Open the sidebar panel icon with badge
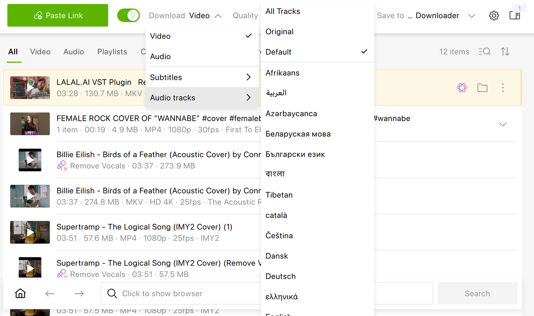The width and height of the screenshot is (534, 316). (x=515, y=15)
